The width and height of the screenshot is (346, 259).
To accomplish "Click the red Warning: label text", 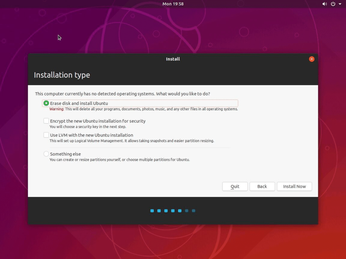I will [x=57, y=109].
